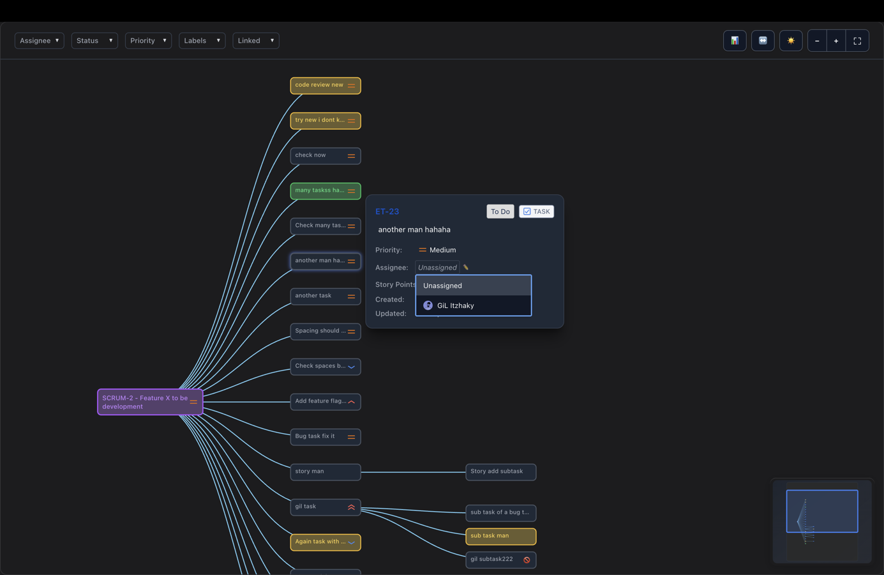Select Unassigned in the assignee list
884x575 pixels.
click(474, 286)
